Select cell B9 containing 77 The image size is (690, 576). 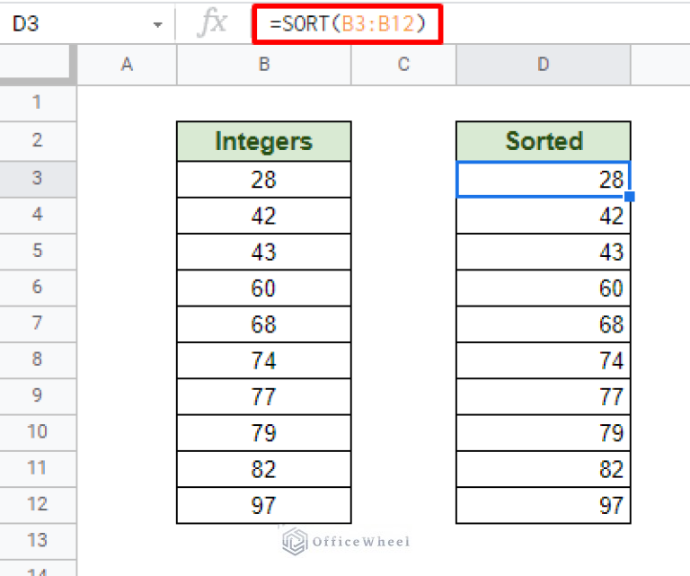(x=264, y=396)
